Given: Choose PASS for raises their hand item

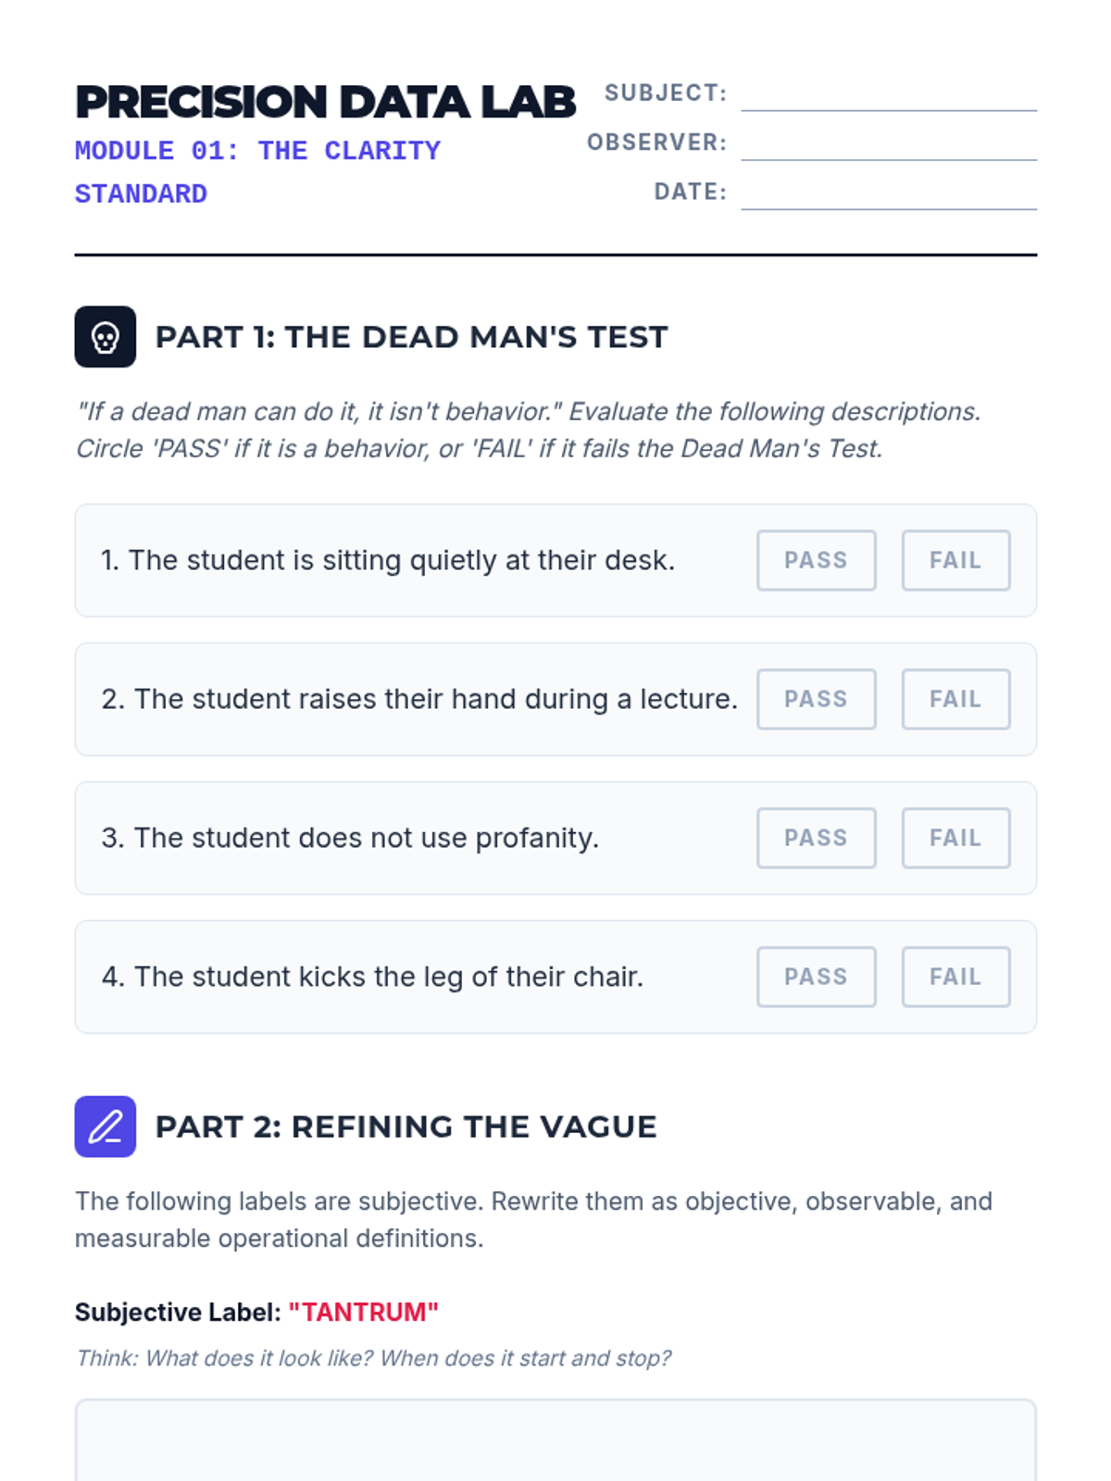Looking at the screenshot, I should tap(816, 699).
